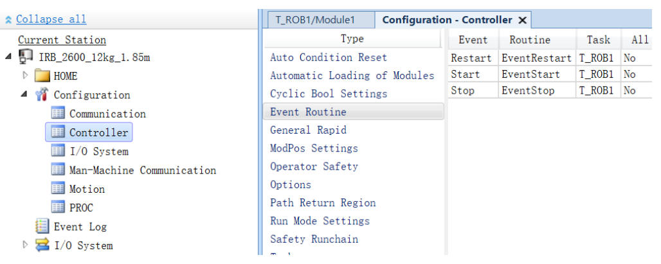Click the HOME folder icon

(x=42, y=76)
